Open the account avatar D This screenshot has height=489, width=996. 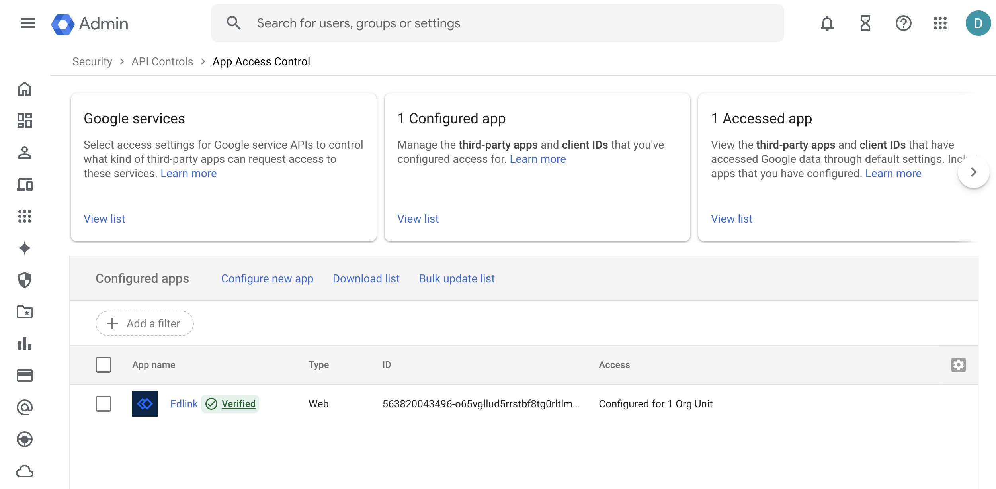point(978,23)
